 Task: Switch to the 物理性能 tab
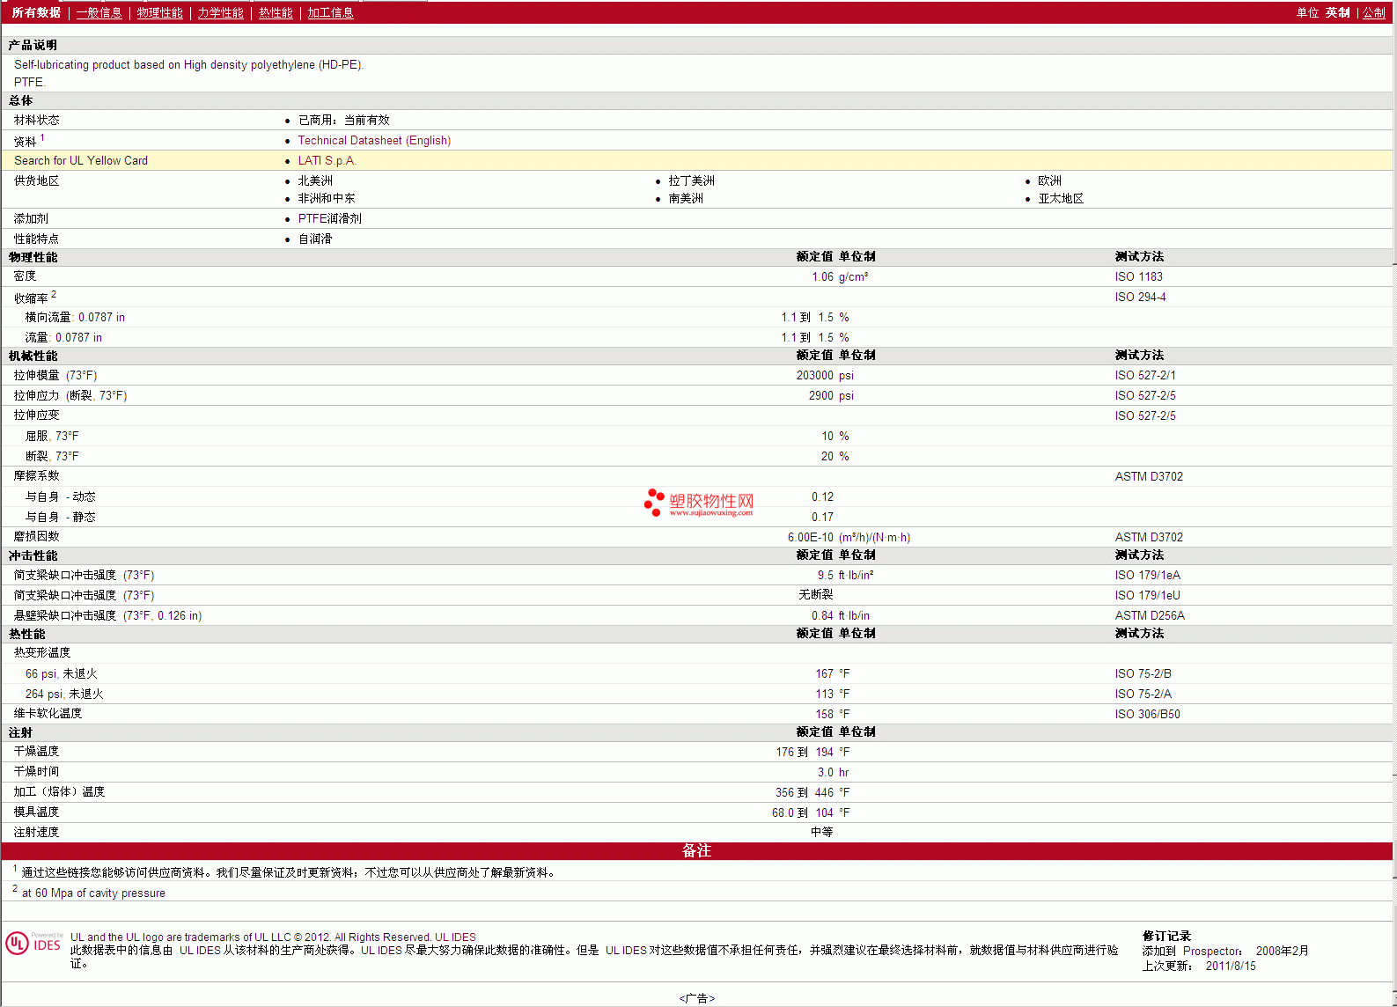click(x=159, y=12)
